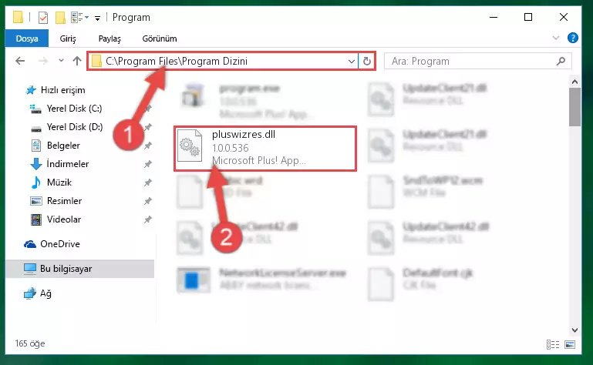Click the folder icon in title bar

pos(18,17)
